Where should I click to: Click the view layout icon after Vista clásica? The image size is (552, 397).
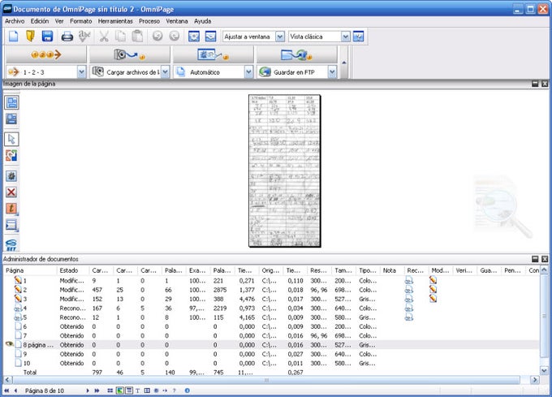(x=358, y=37)
